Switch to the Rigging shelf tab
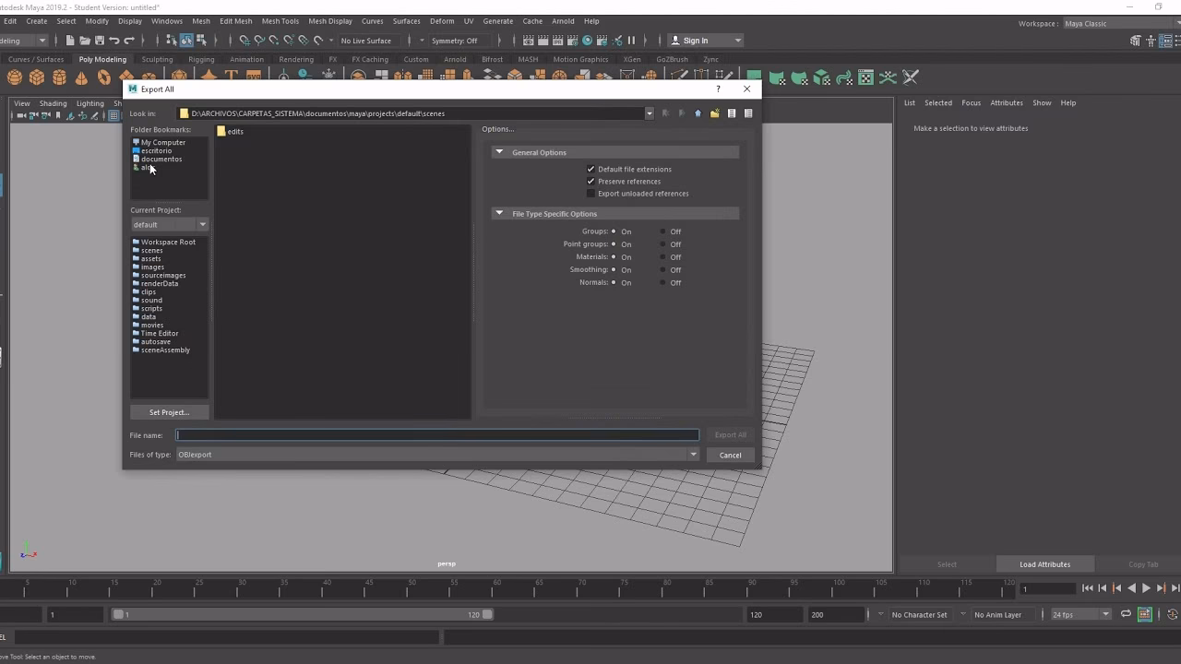The height and width of the screenshot is (664, 1181). (201, 60)
